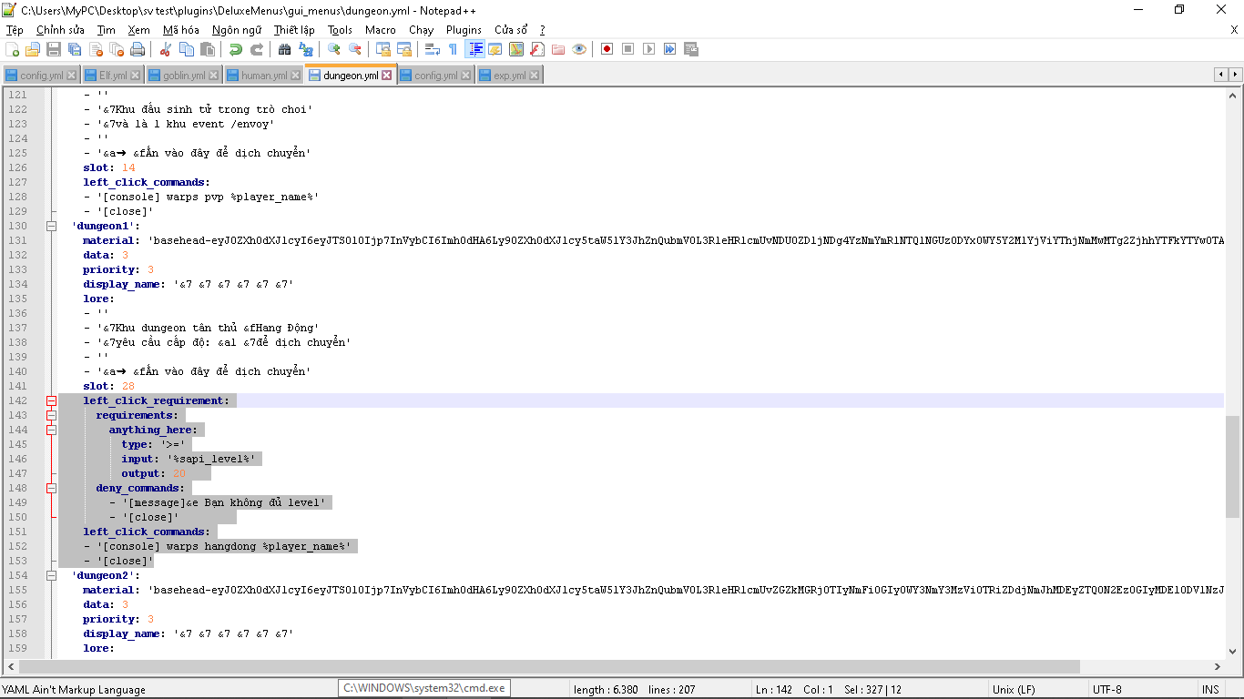Create a new file with the New icon

point(13,49)
